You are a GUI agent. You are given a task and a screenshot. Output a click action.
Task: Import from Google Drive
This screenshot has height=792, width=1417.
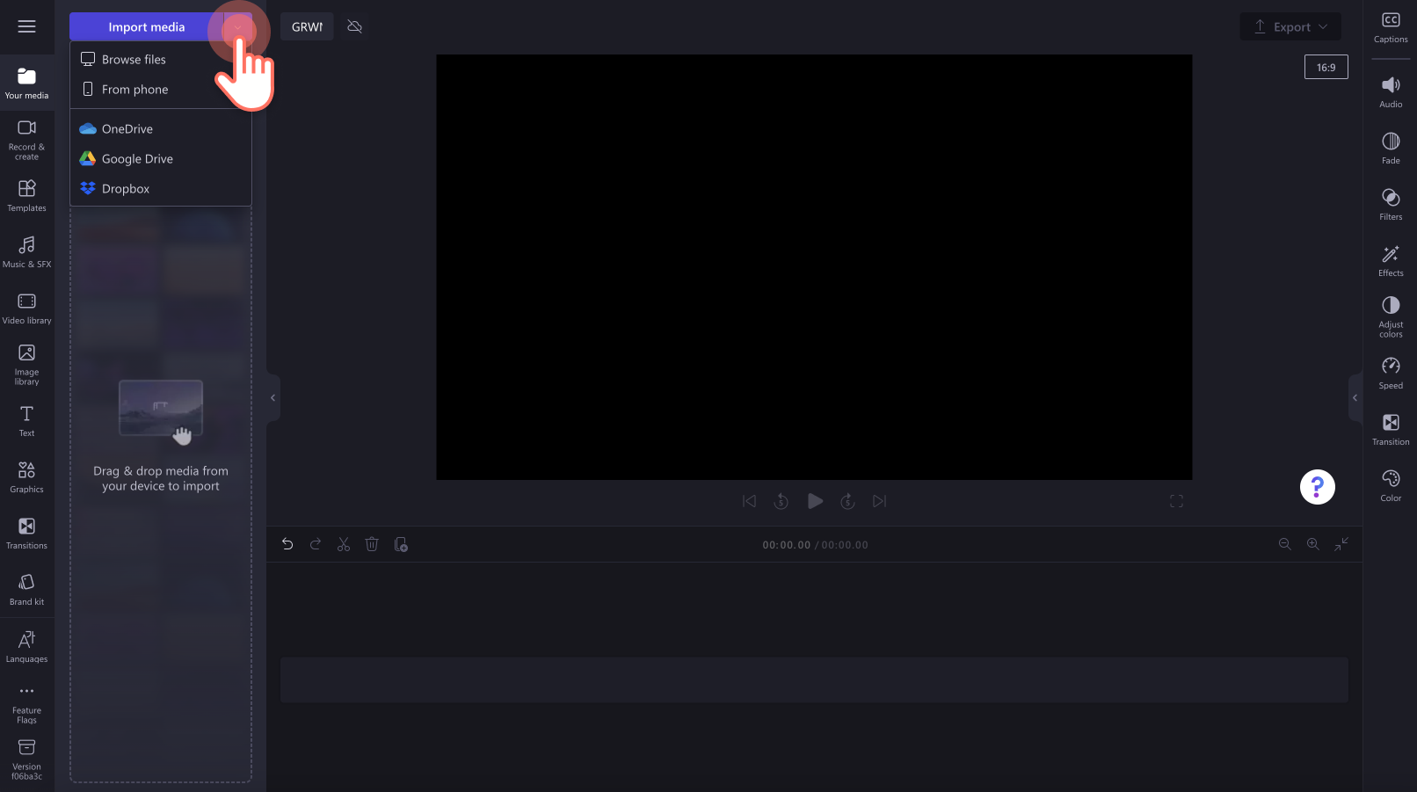[161, 158]
